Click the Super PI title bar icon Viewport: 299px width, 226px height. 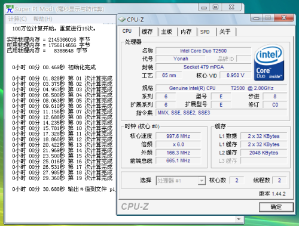pos(10,9)
